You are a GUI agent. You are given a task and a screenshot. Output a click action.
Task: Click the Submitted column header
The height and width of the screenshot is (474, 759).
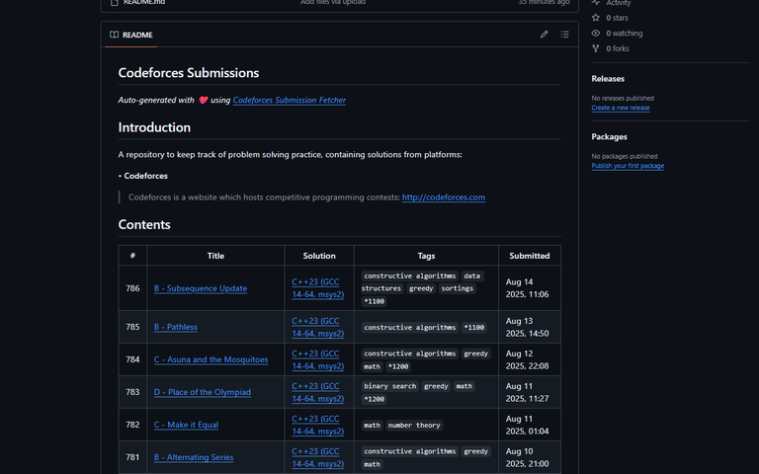coord(530,256)
